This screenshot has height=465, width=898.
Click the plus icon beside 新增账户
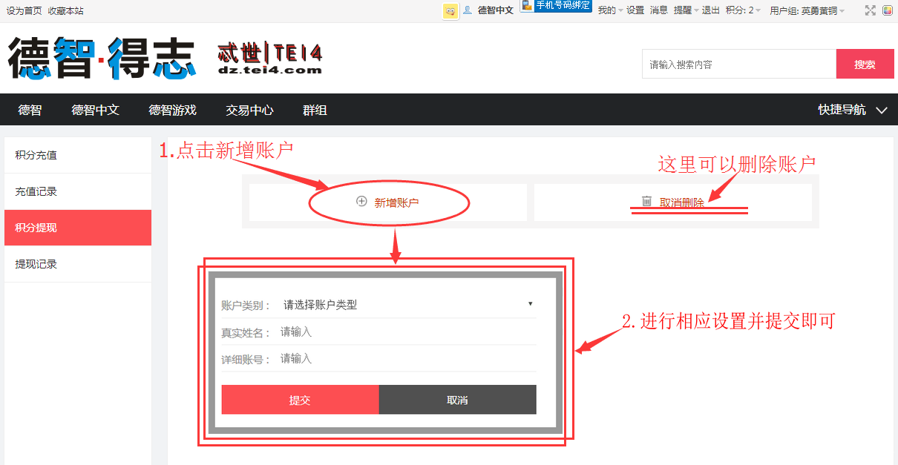click(361, 200)
